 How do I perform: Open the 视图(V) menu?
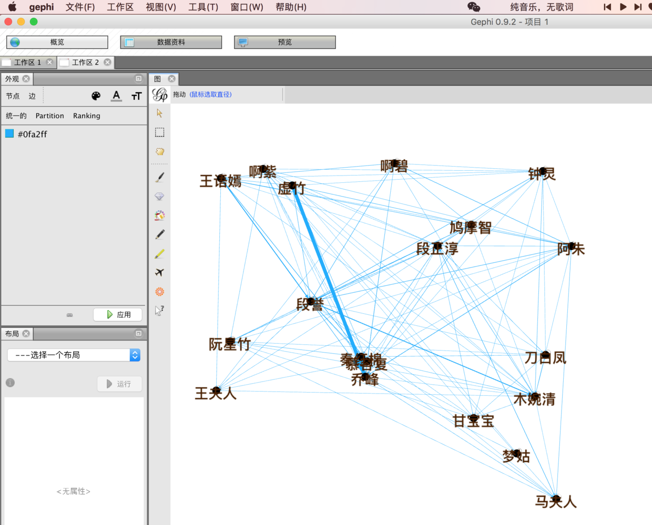point(161,7)
